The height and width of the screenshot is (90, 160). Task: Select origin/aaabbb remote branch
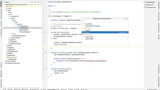click(105, 39)
